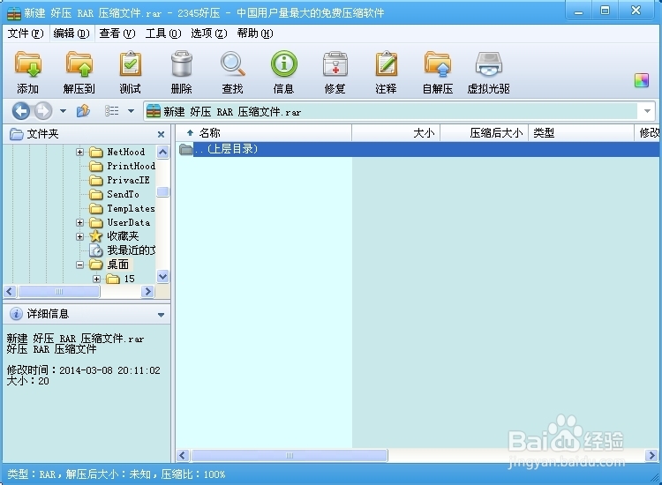Sort by the 类型 column header
Screen dimensions: 662x485
[x=581, y=133]
